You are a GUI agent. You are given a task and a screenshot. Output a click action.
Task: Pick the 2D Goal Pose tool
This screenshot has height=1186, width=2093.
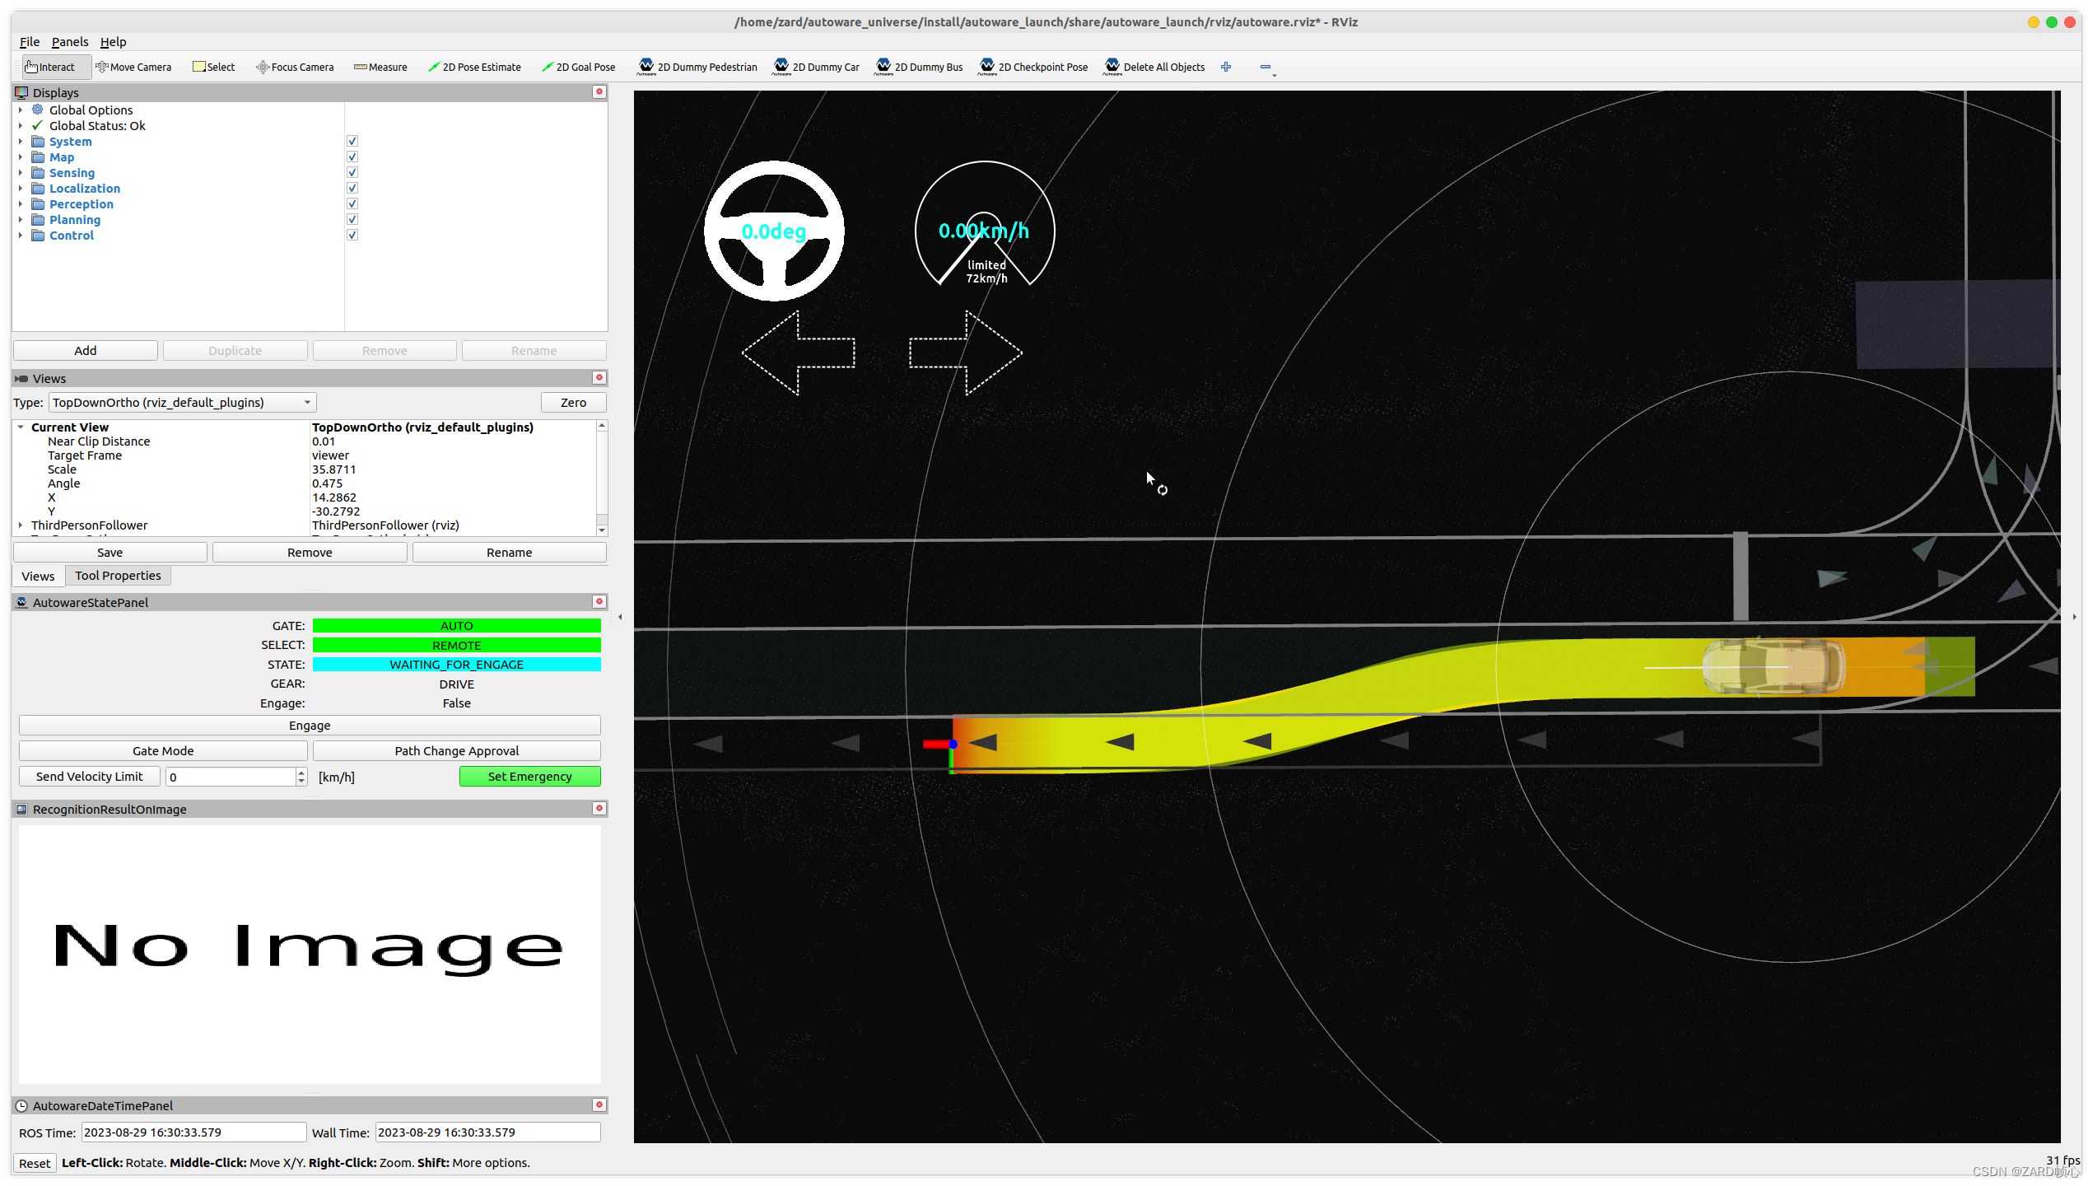(578, 68)
